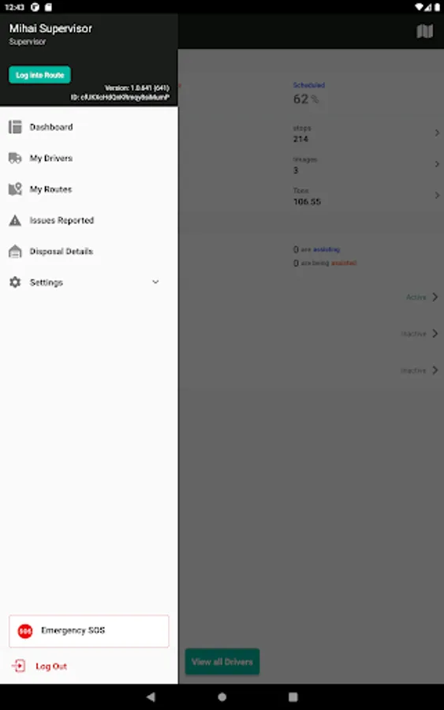The width and height of the screenshot is (444, 710).
Task: Tap the red SOS circle icon
Action: point(25,631)
